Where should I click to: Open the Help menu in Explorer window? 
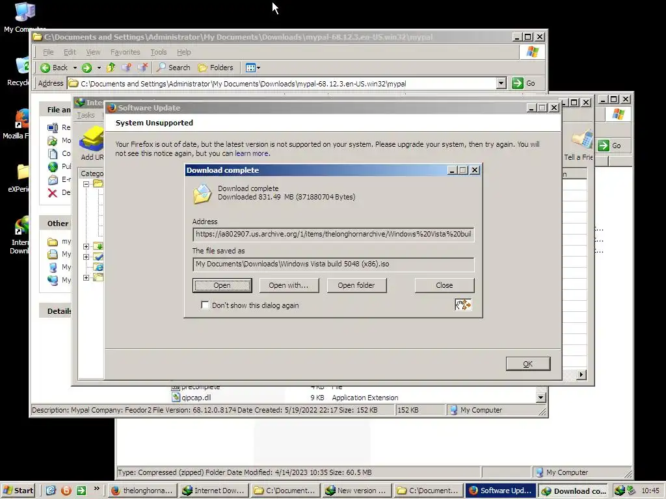184,52
